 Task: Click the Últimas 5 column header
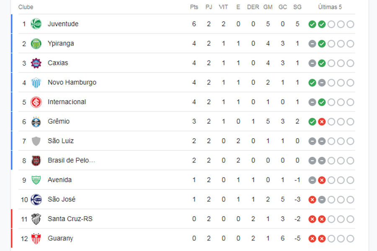coord(330,7)
